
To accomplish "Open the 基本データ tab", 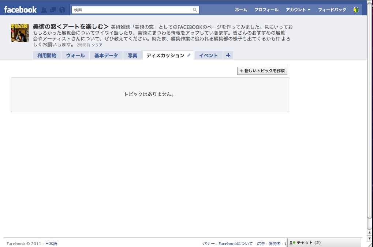I will click(106, 56).
